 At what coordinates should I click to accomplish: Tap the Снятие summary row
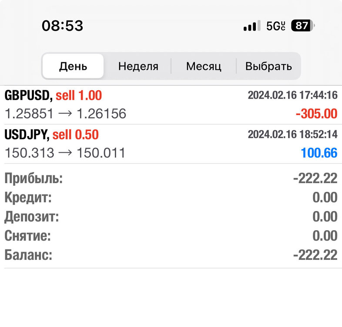point(171,235)
